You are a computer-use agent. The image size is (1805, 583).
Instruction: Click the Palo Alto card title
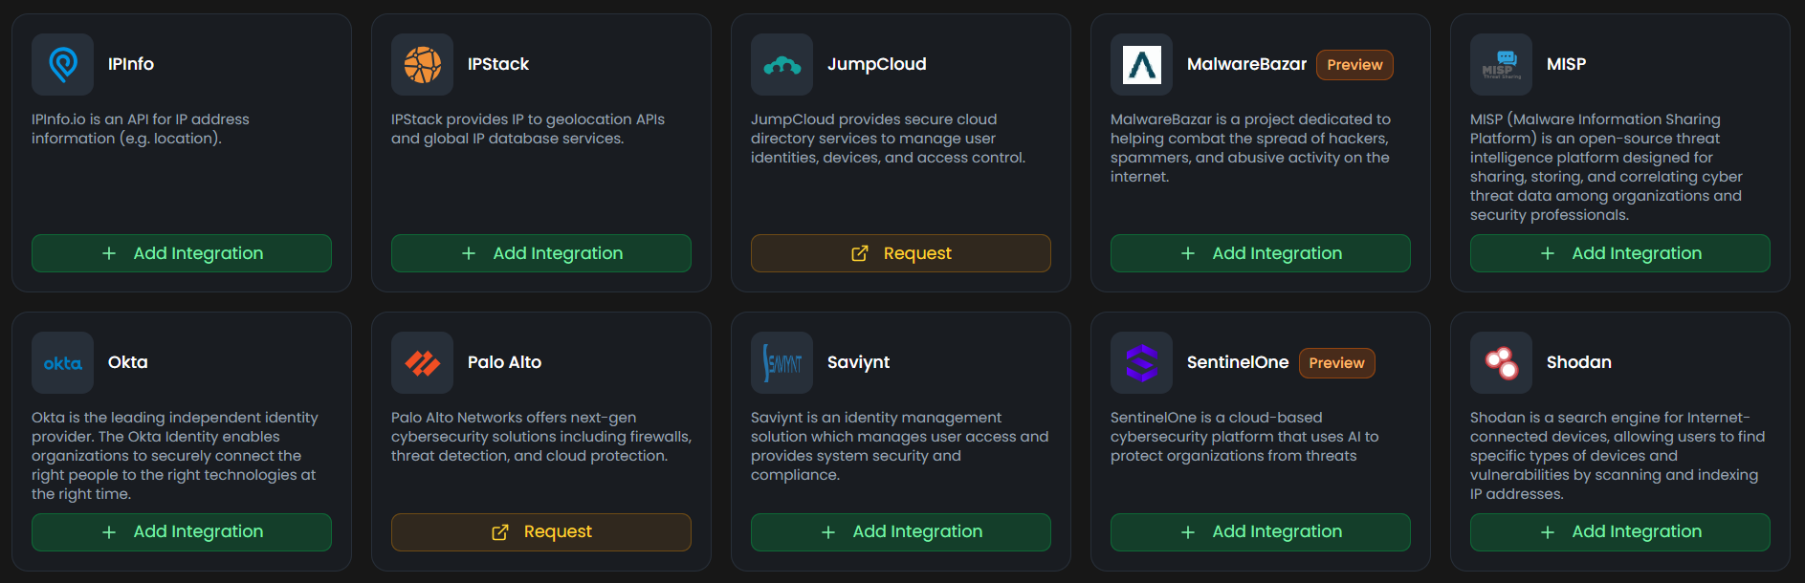[504, 362]
